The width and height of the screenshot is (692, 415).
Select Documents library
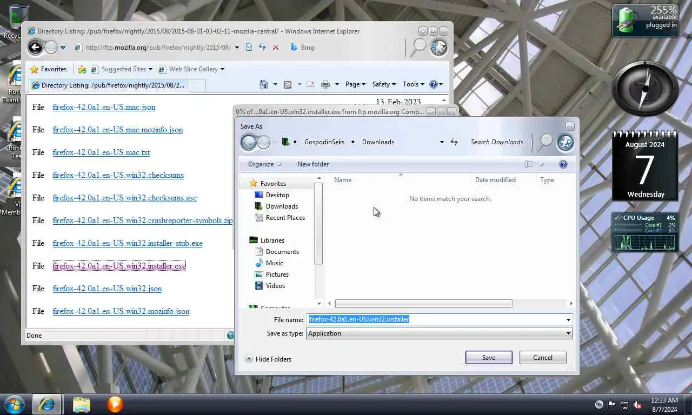282,252
